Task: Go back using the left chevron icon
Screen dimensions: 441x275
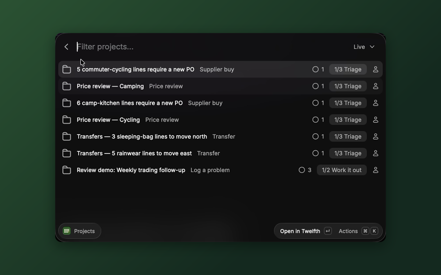Action: pyautogui.click(x=66, y=47)
